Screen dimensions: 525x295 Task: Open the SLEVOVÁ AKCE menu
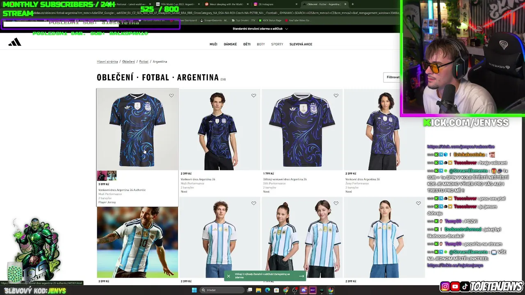tap(301, 44)
